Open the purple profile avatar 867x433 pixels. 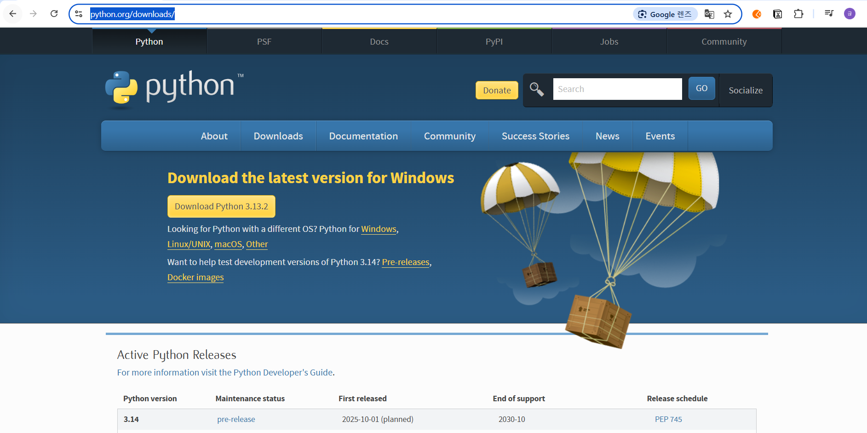click(850, 14)
